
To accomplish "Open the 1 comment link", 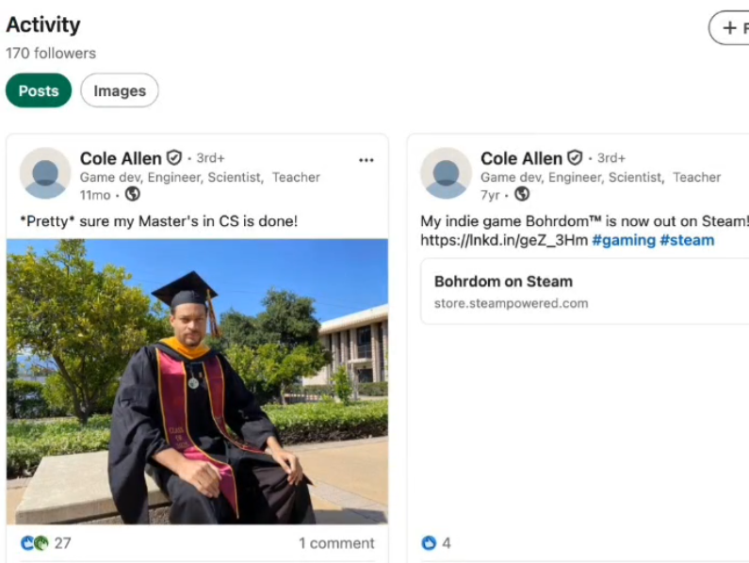I will pos(336,543).
